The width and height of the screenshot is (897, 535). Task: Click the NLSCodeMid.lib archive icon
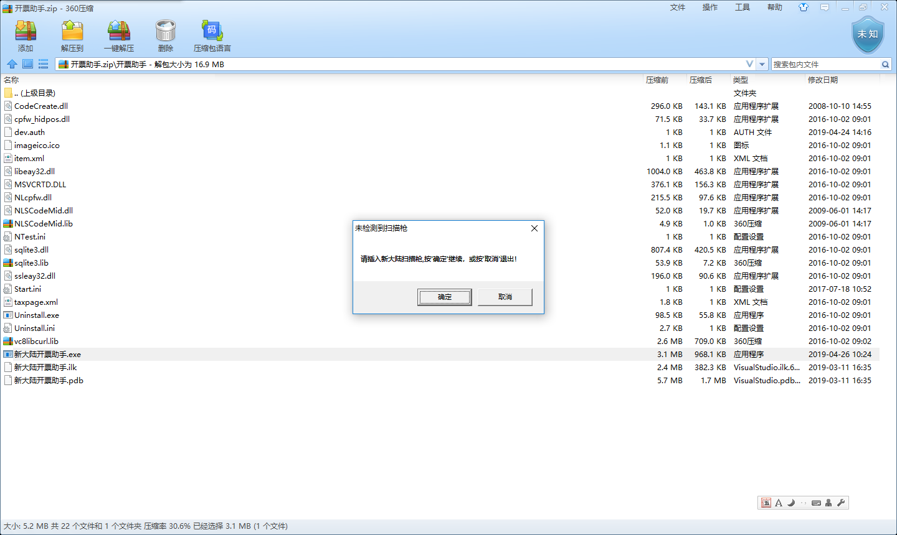[x=8, y=223]
